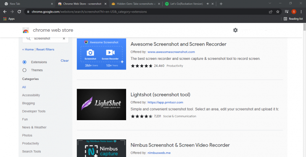Image resolution: width=306 pixels, height=157 pixels.
Task: Select the Developer Tools category
Action: pyautogui.click(x=34, y=111)
